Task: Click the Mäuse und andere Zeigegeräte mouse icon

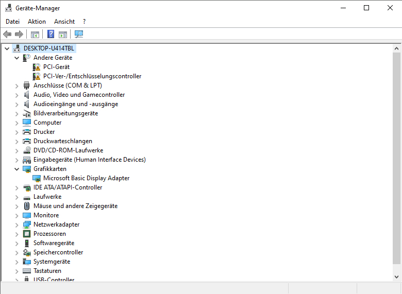Action: (27, 206)
